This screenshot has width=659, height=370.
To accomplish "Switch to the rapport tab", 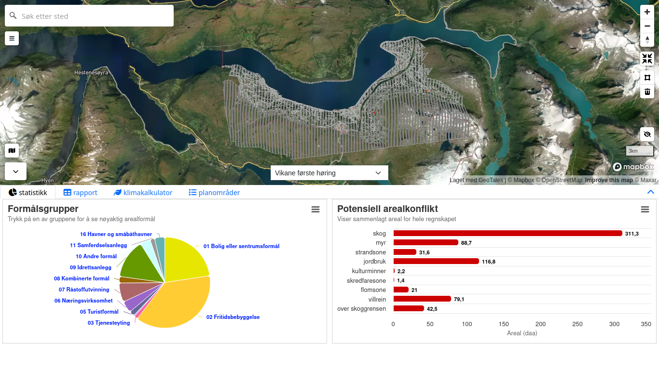I will 80,193.
